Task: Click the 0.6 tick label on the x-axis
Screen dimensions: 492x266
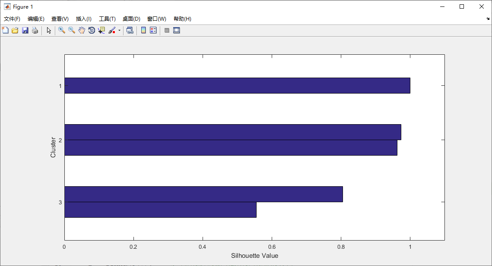Action: (x=272, y=247)
